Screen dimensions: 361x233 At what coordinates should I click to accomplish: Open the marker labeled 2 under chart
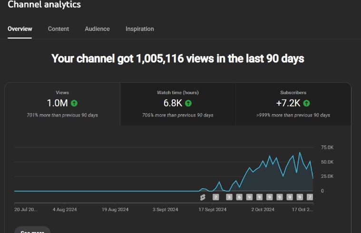tap(216, 197)
